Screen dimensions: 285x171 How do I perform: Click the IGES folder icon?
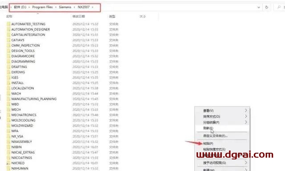tap(8, 77)
